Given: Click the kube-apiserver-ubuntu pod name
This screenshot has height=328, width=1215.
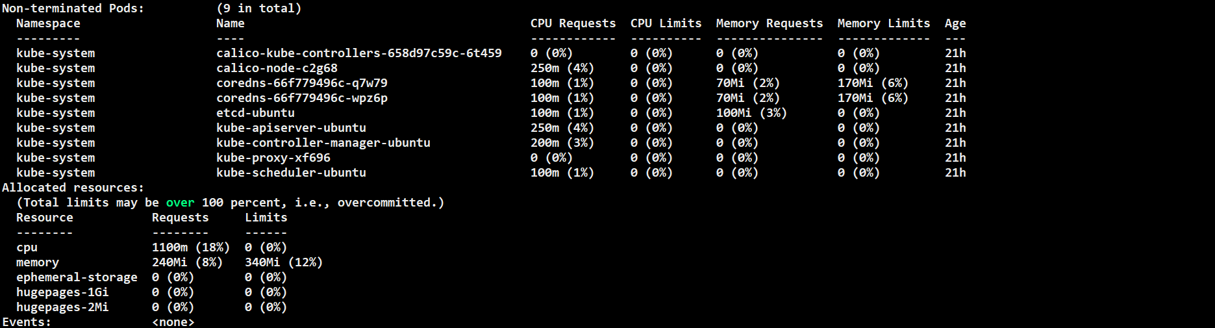Looking at the screenshot, I should click(x=291, y=128).
